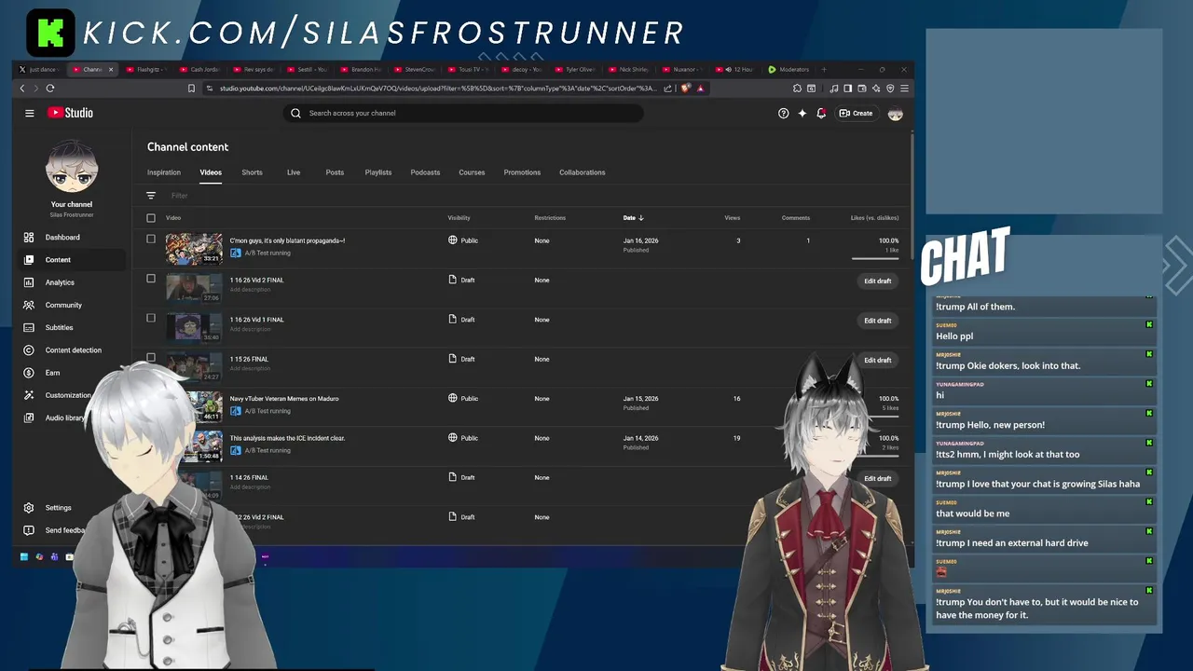Click Edit draft for 1 14 26 FINAL
Screen dimensions: 1193x671
877,478
